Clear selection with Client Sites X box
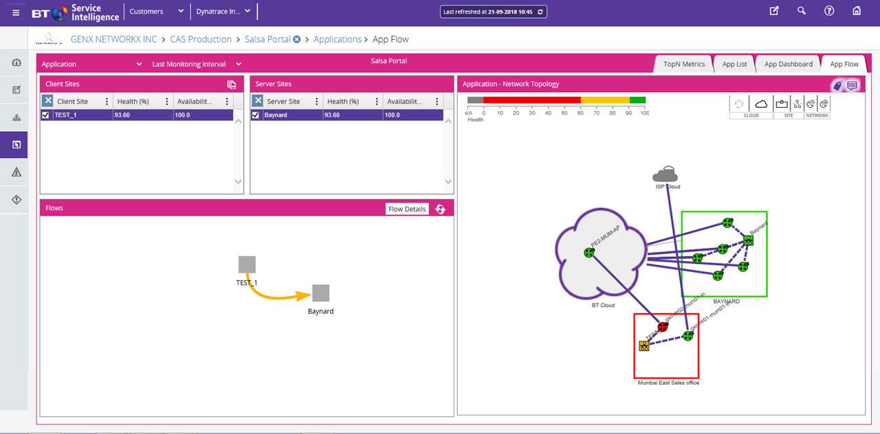880x434 pixels. [47, 101]
